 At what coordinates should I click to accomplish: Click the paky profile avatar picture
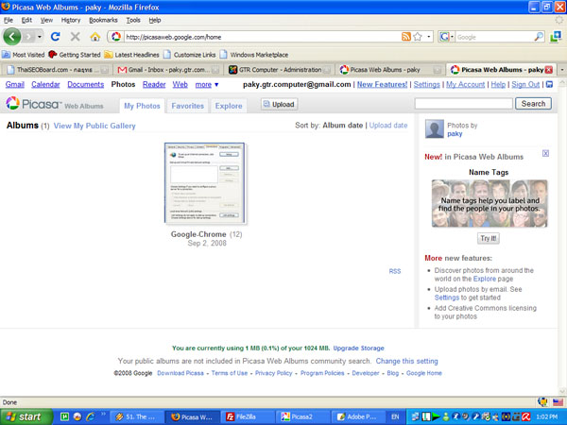pos(435,129)
